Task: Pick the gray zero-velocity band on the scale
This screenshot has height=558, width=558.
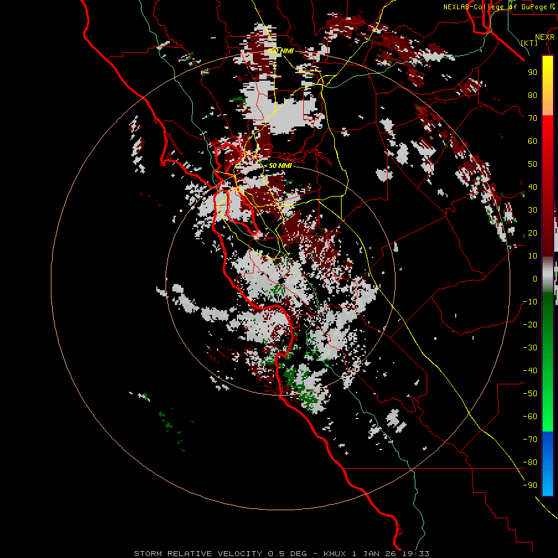Action: pos(547,275)
